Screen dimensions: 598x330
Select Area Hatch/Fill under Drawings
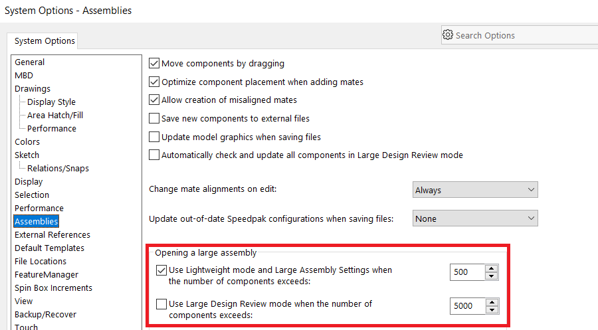(55, 115)
